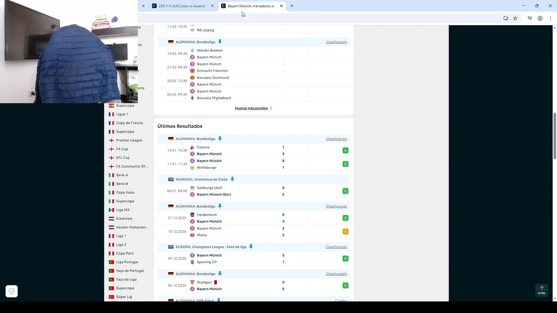Screen dimensions: 557x313
Task: Close the Bayern Múnich tab
Action: [x=281, y=6]
